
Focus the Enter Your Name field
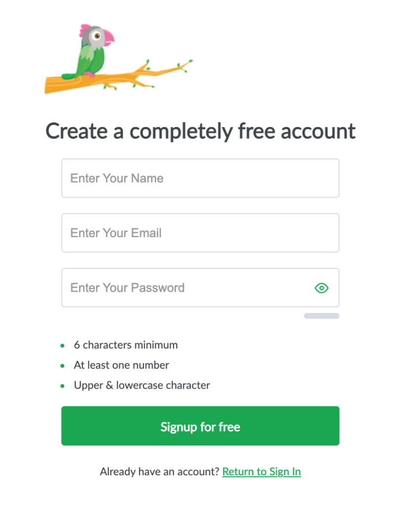pos(200,178)
